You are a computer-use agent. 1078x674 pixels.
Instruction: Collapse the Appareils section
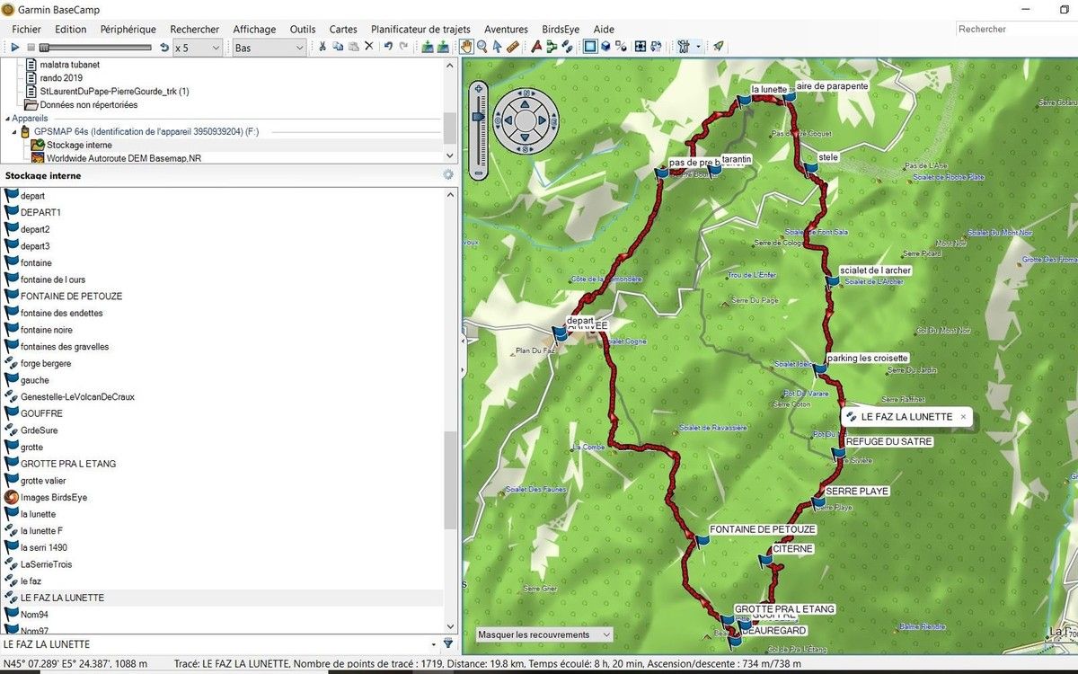pyautogui.click(x=7, y=119)
